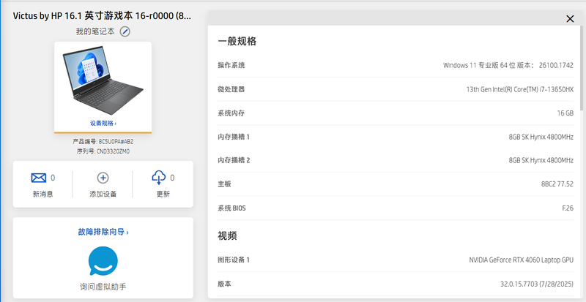Click the cloud download updates icon
Image resolution: width=586 pixels, height=302 pixels.
pyautogui.click(x=159, y=178)
